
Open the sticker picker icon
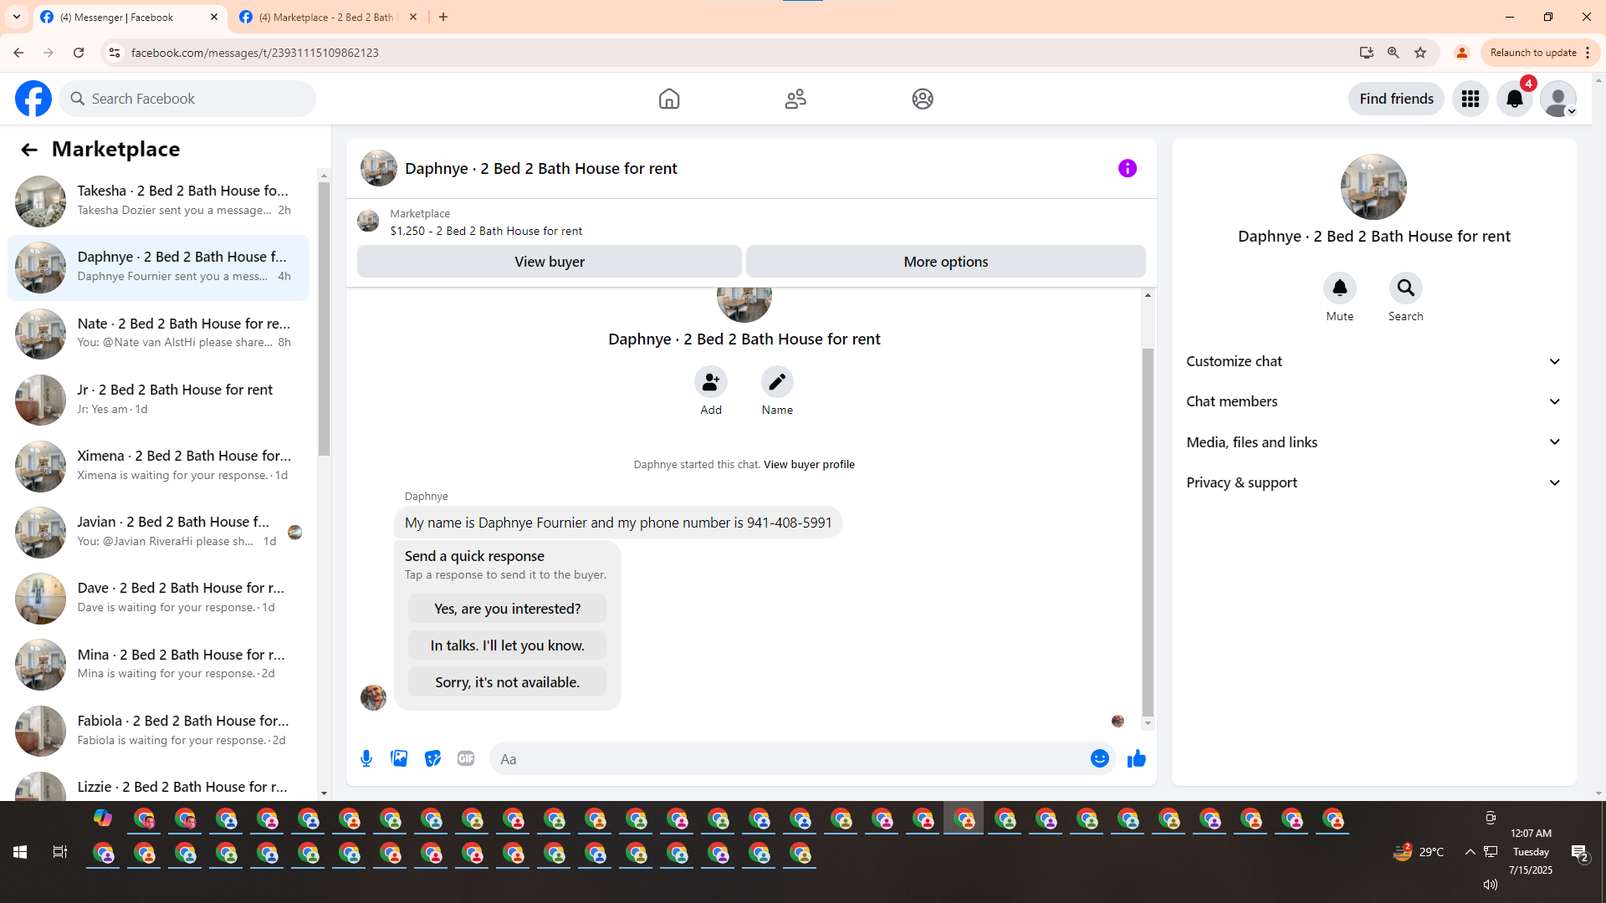[432, 758]
